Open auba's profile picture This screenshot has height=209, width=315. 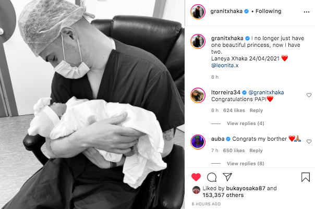pyautogui.click(x=198, y=142)
